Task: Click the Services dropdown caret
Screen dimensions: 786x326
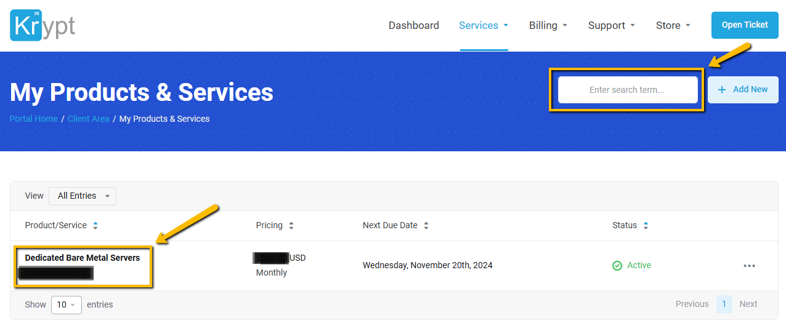Action: click(x=506, y=26)
